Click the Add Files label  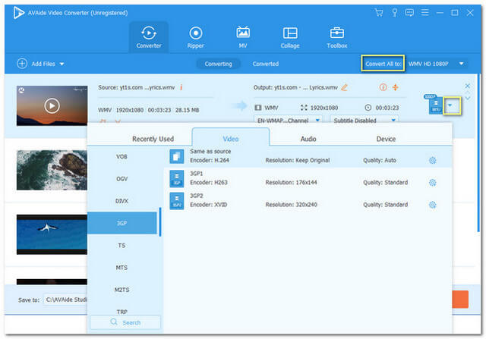[x=43, y=64]
